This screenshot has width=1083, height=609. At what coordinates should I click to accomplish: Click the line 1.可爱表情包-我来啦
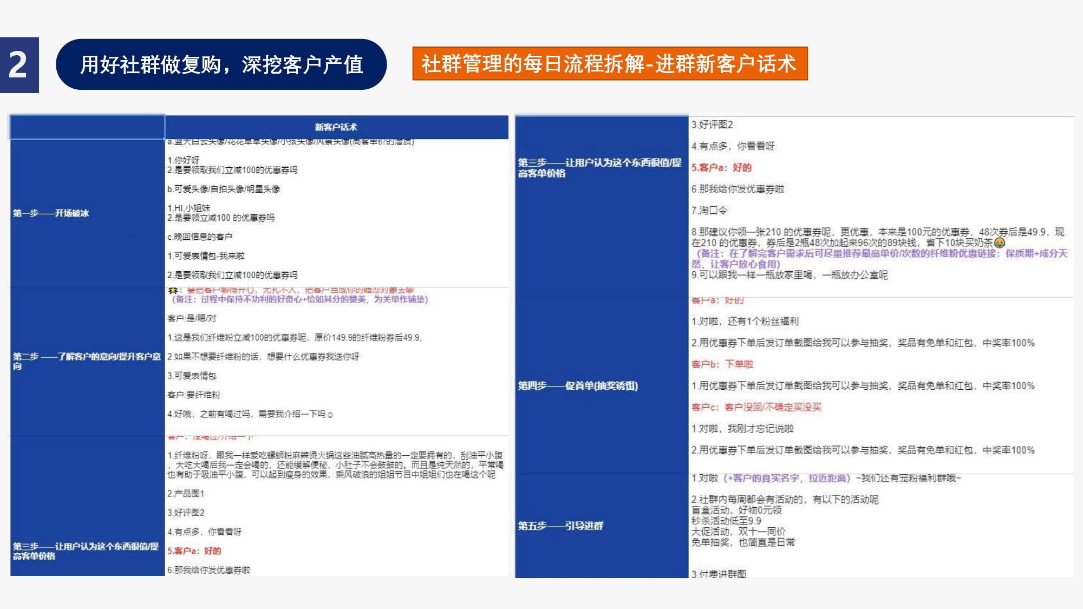206,256
